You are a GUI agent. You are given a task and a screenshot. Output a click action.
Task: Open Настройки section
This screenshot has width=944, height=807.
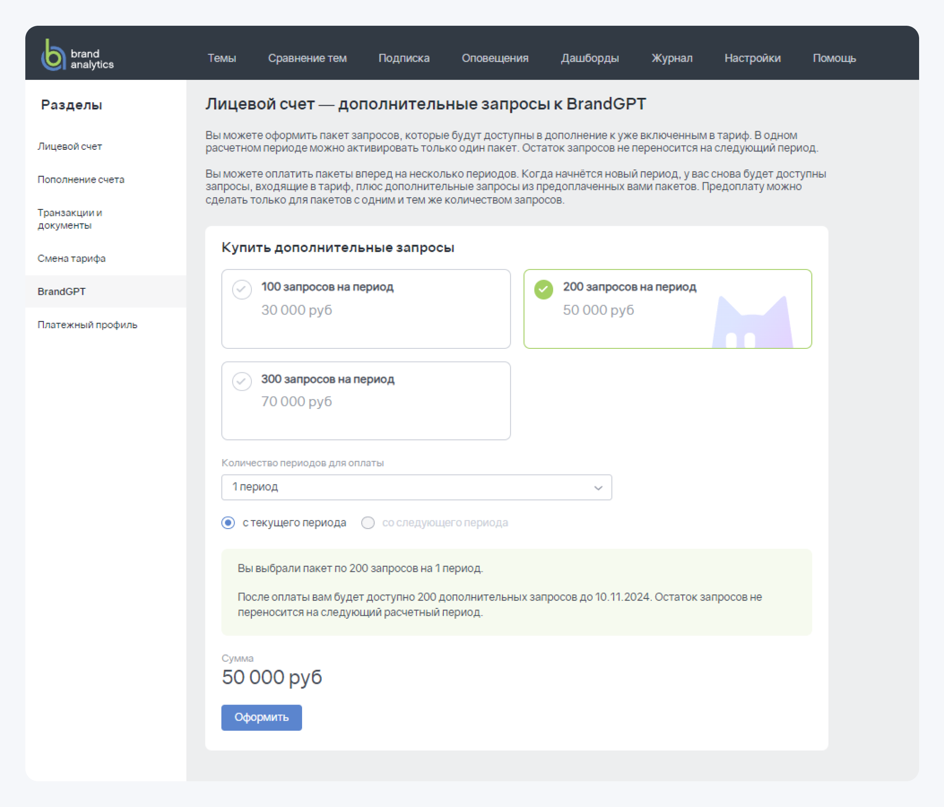[753, 58]
